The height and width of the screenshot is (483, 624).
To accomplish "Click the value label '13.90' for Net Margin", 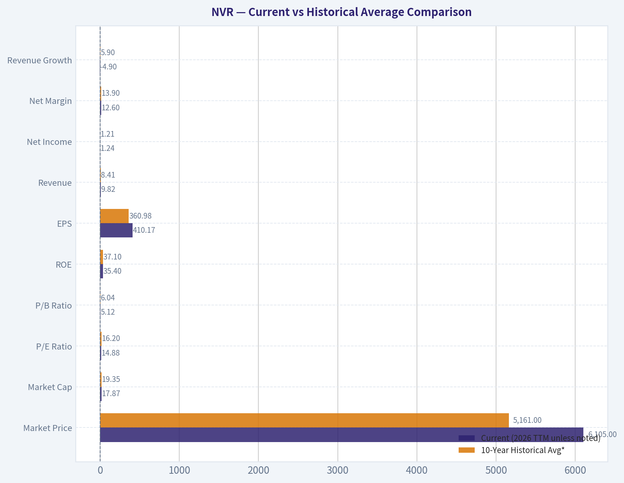I will tap(111, 93).
